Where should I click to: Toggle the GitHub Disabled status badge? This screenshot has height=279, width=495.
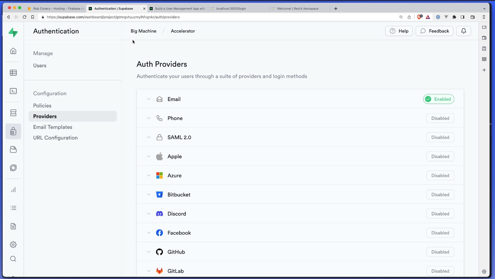pos(440,252)
